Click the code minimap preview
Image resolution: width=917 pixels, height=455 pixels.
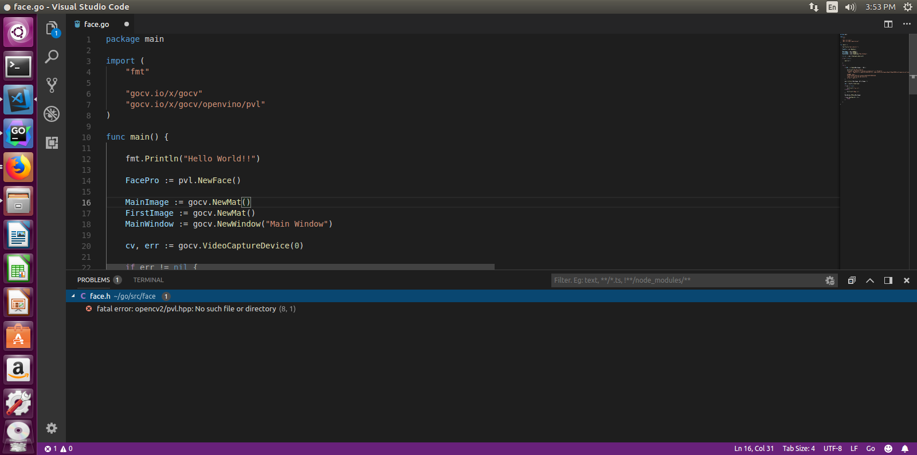[x=874, y=69]
